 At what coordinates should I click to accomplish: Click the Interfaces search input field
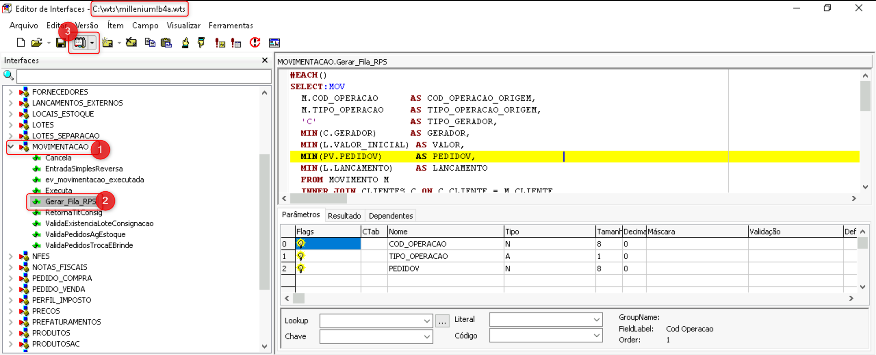(x=144, y=76)
